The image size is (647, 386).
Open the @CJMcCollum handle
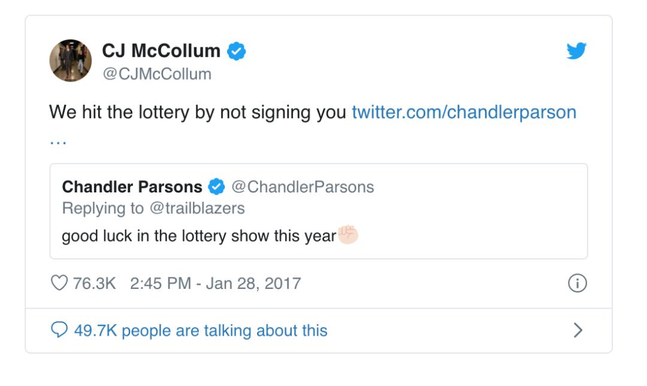(x=157, y=74)
